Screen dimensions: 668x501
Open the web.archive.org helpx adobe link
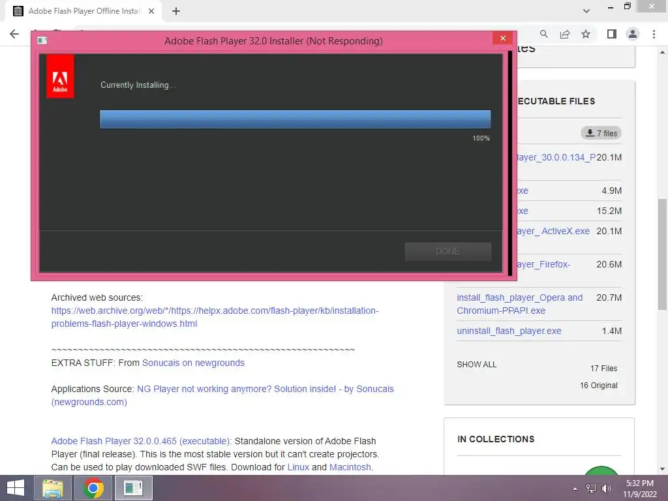215,317
